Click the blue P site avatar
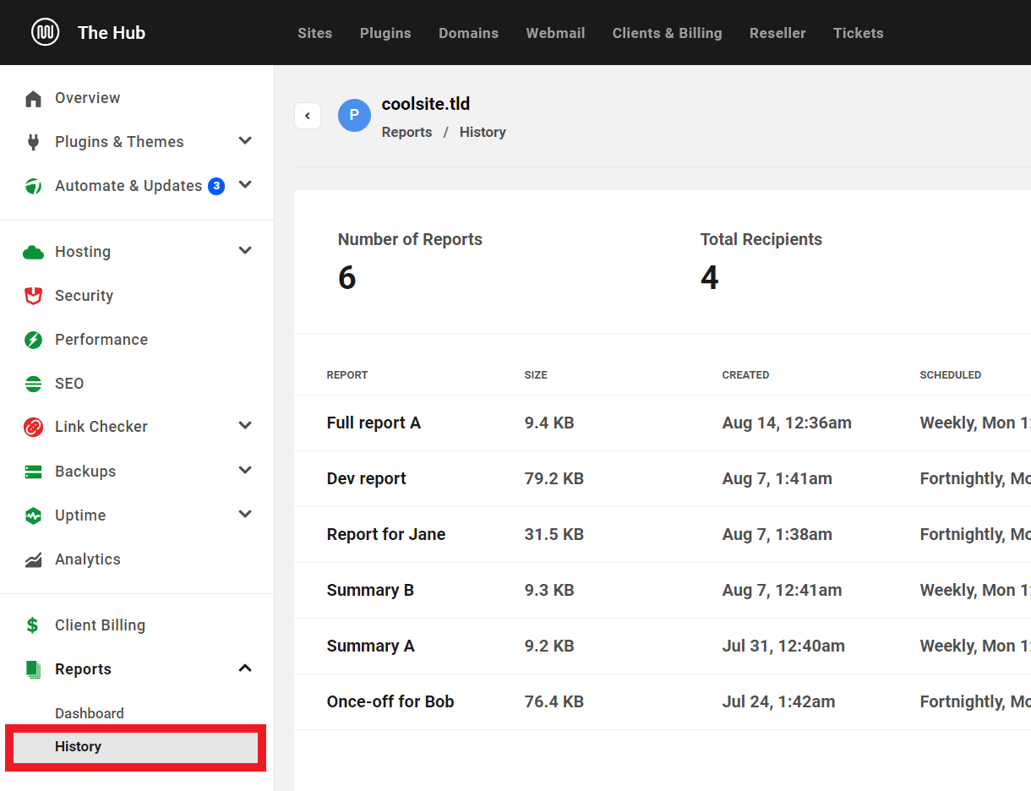Image resolution: width=1031 pixels, height=791 pixels. tap(354, 115)
